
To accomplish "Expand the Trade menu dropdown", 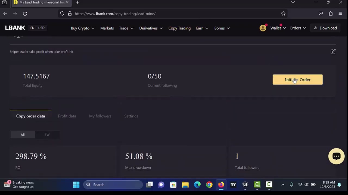I will click(126, 28).
